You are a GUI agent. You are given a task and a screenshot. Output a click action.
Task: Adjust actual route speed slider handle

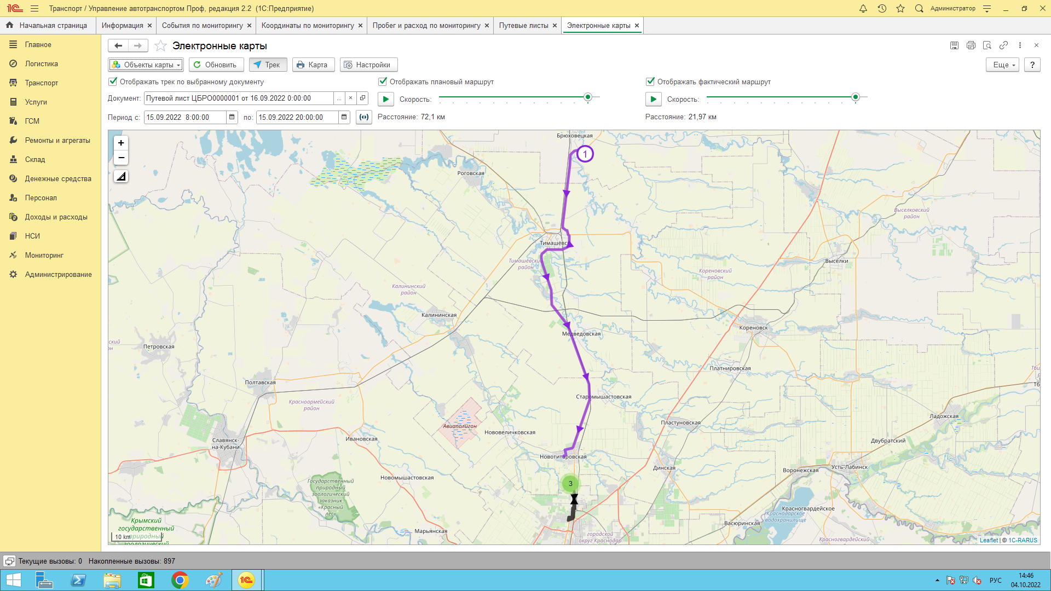855,97
